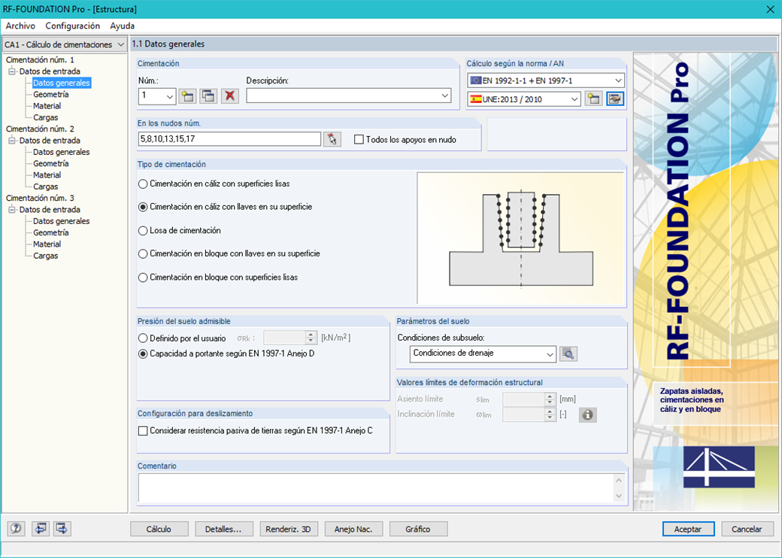Delete foundation 1 with the red X icon

[x=230, y=96]
